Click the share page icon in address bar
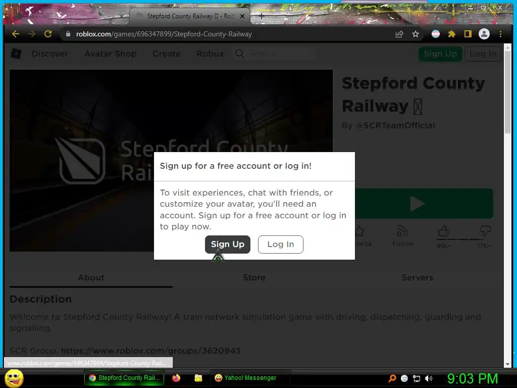Image resolution: width=517 pixels, height=388 pixels. click(399, 34)
